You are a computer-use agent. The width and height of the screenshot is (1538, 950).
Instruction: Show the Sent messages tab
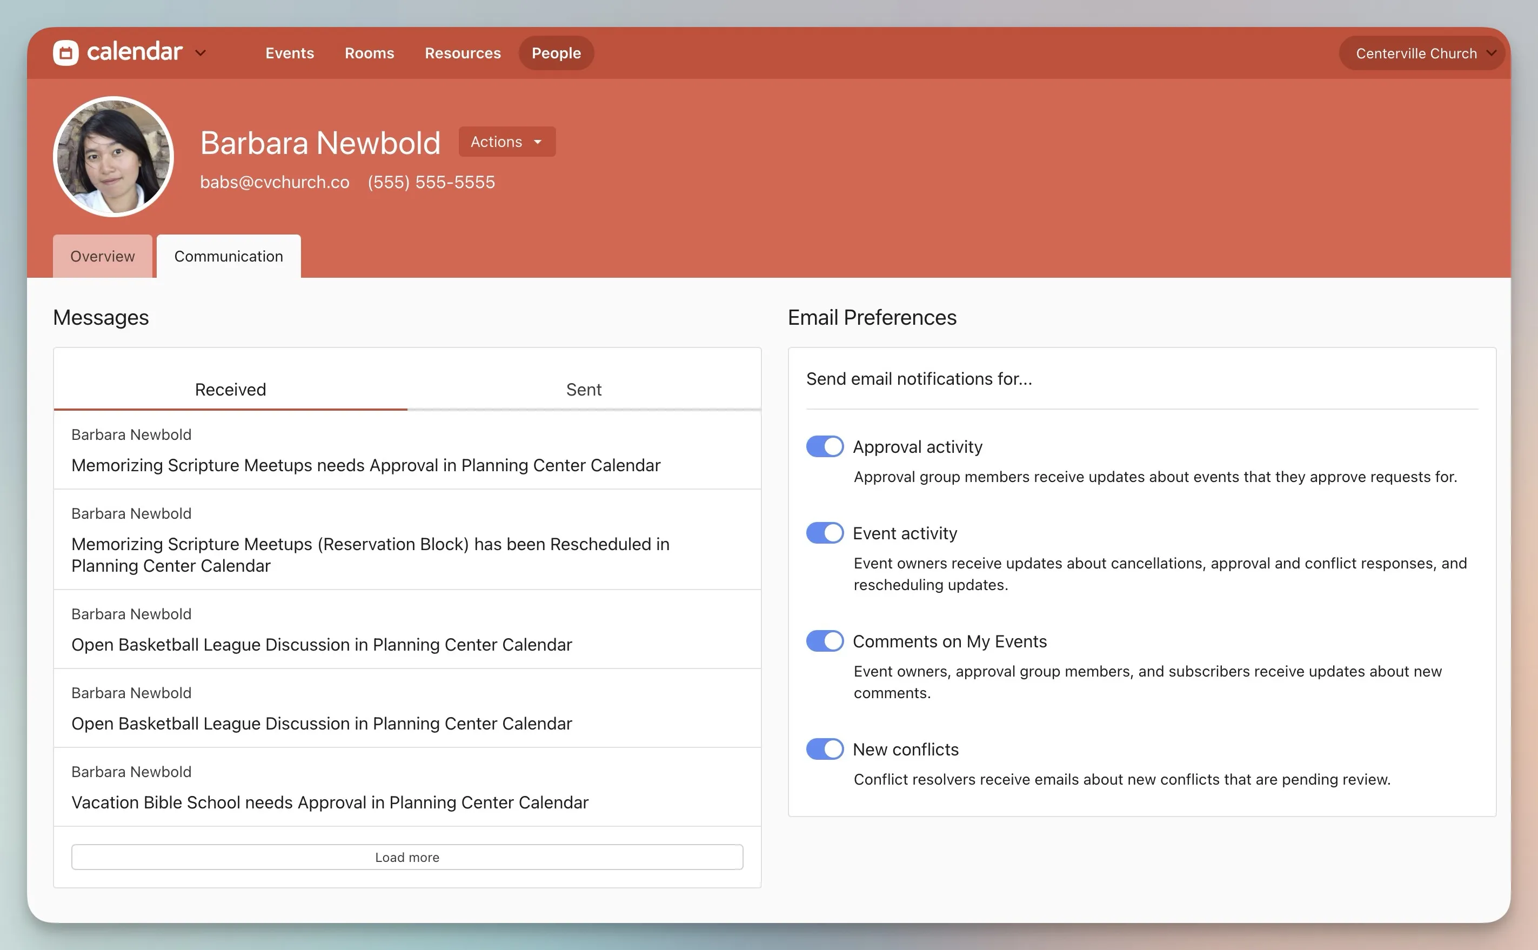[584, 390]
